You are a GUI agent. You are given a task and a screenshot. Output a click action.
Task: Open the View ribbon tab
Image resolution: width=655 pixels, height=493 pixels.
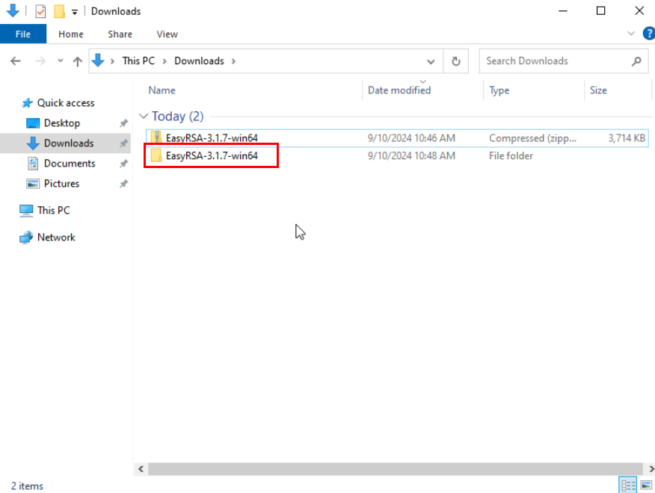167,34
